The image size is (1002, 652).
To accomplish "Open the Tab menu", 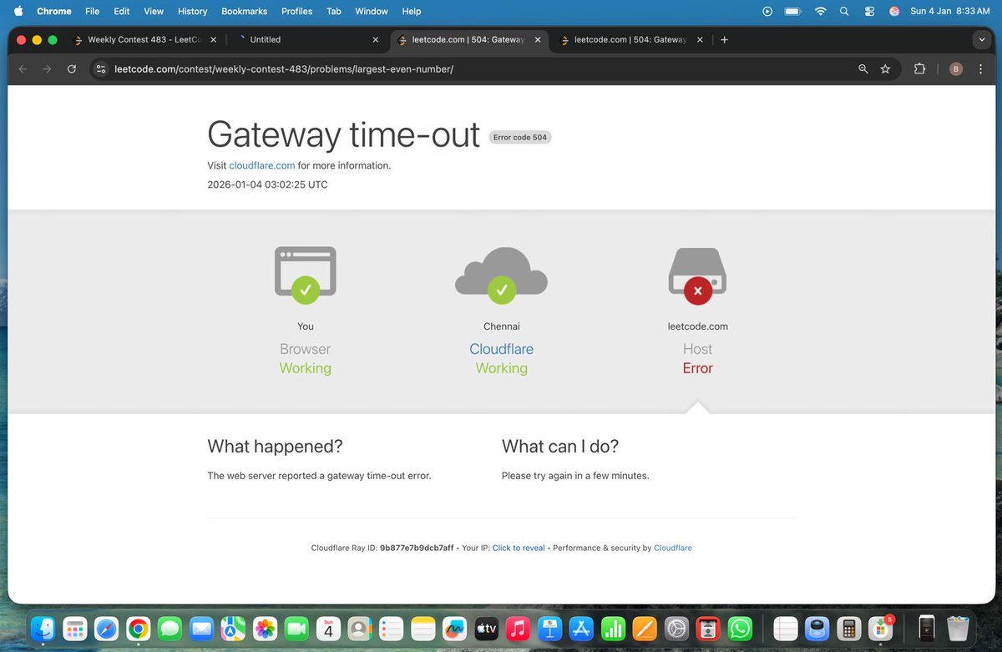I will (334, 12).
